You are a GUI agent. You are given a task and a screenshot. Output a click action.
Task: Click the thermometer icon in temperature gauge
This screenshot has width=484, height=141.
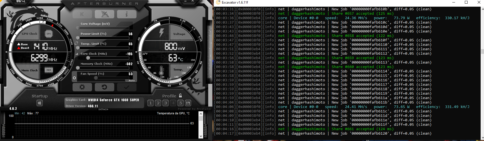[x=161, y=70]
